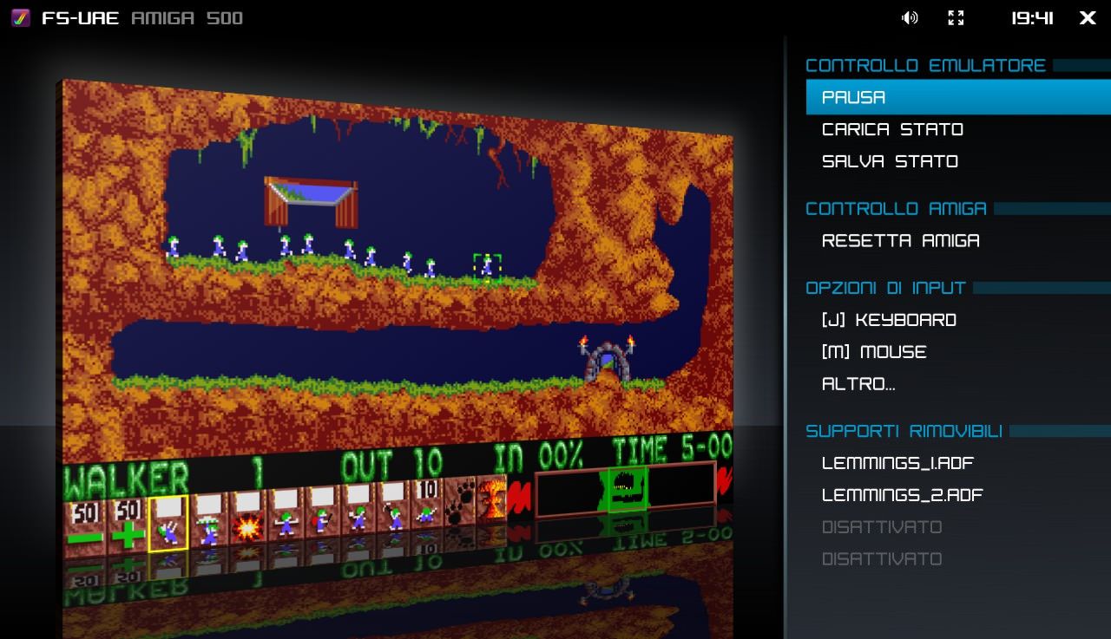Click the lemming inside the green cursor

(x=487, y=265)
